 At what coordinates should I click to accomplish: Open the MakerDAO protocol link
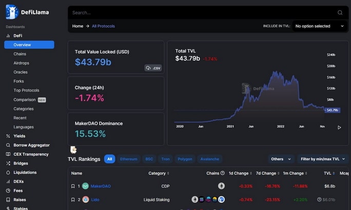[101, 186]
